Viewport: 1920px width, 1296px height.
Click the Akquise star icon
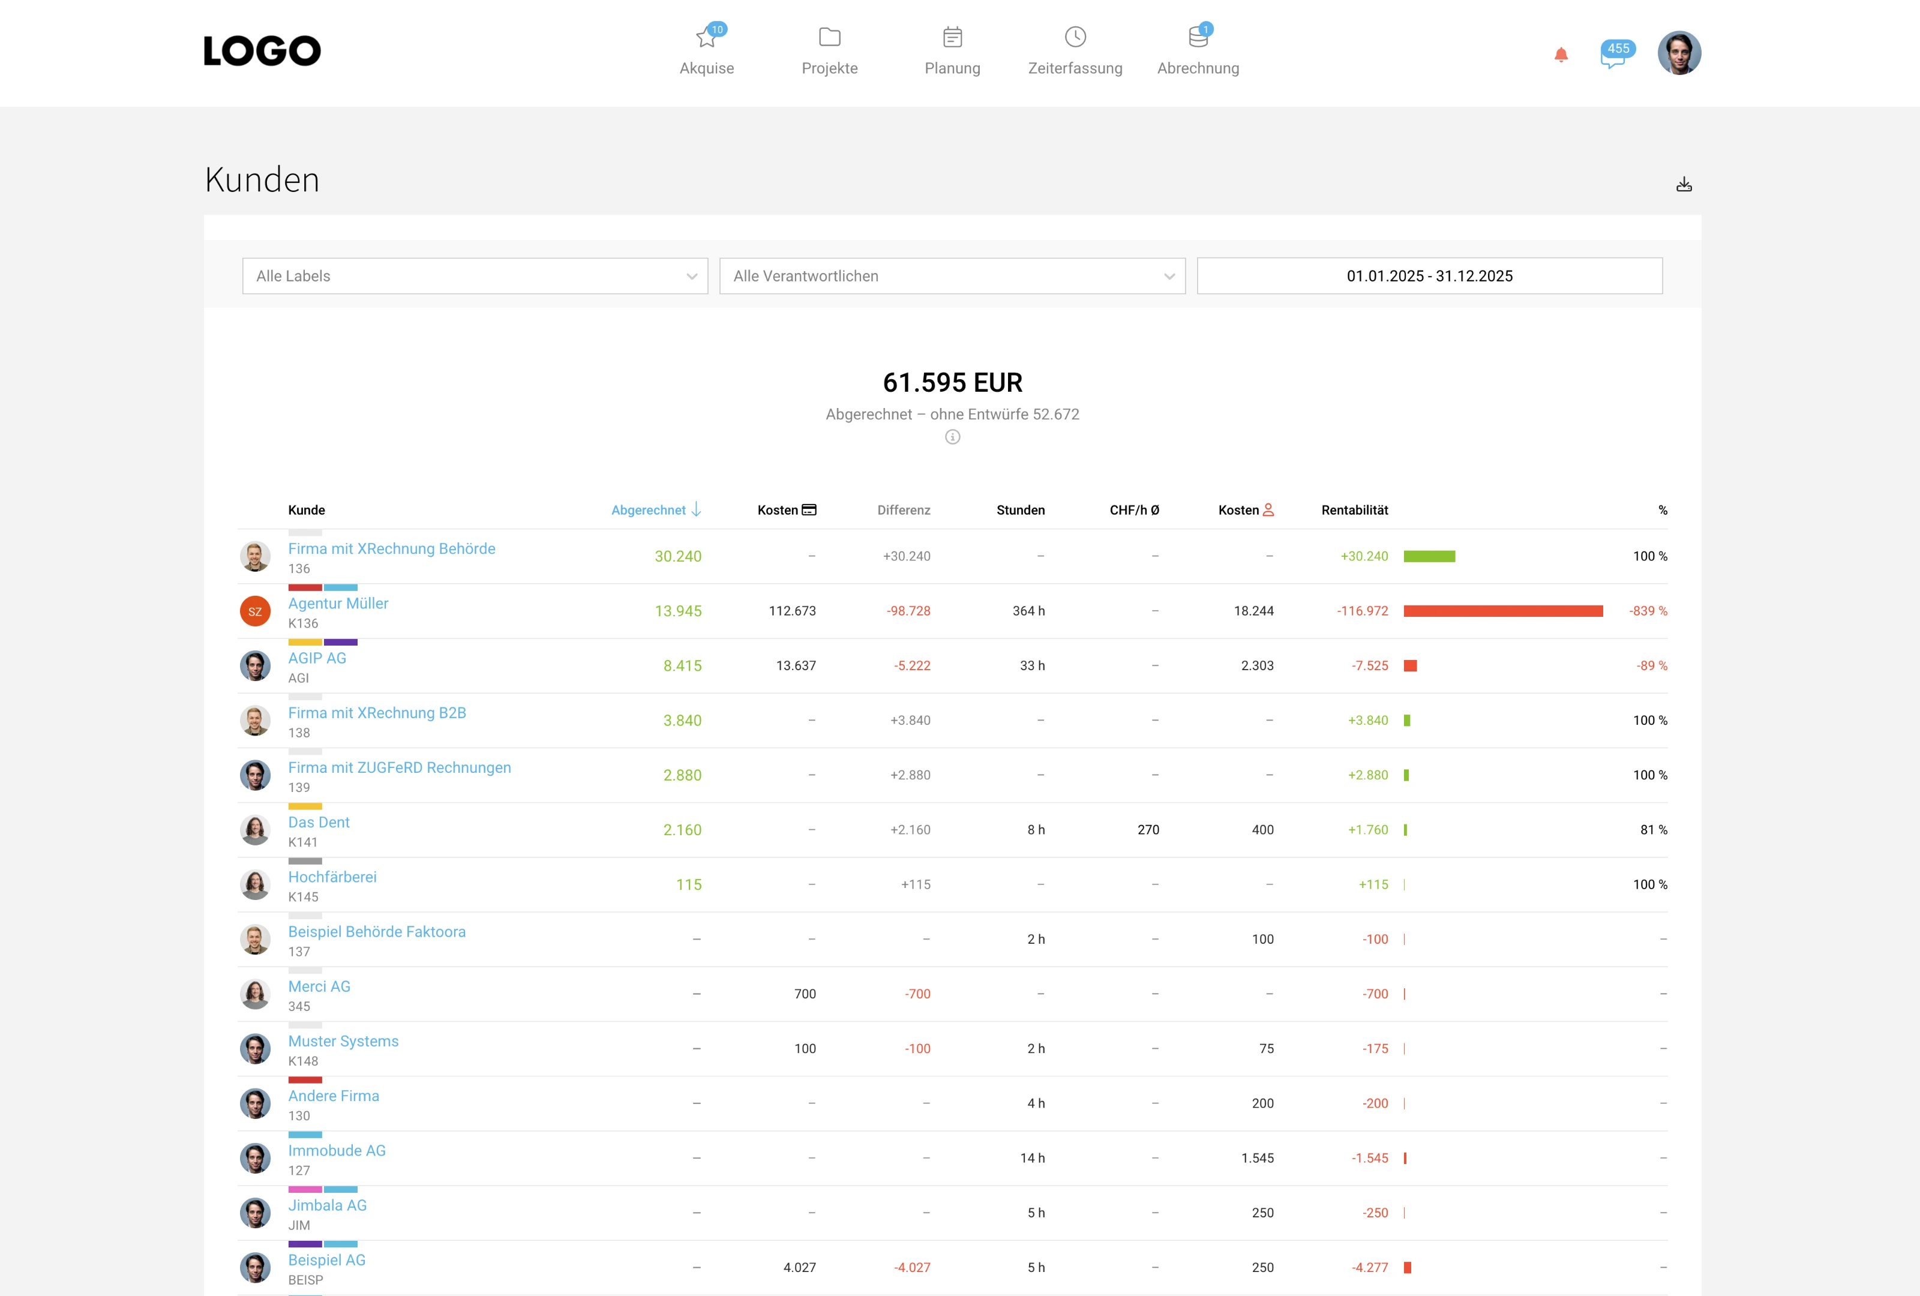tap(706, 38)
